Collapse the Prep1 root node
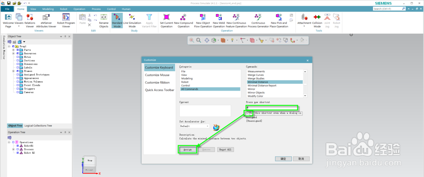 click(9, 47)
